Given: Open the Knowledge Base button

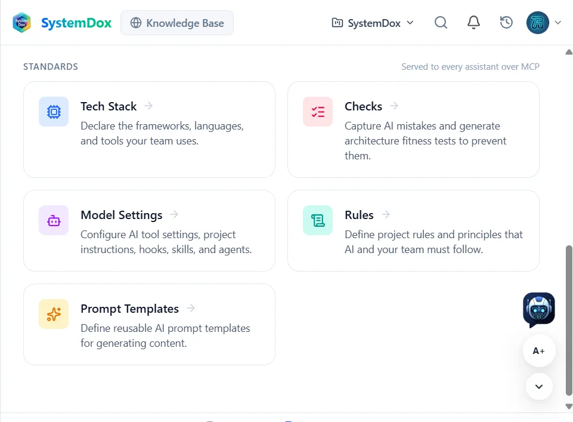Looking at the screenshot, I should [177, 23].
